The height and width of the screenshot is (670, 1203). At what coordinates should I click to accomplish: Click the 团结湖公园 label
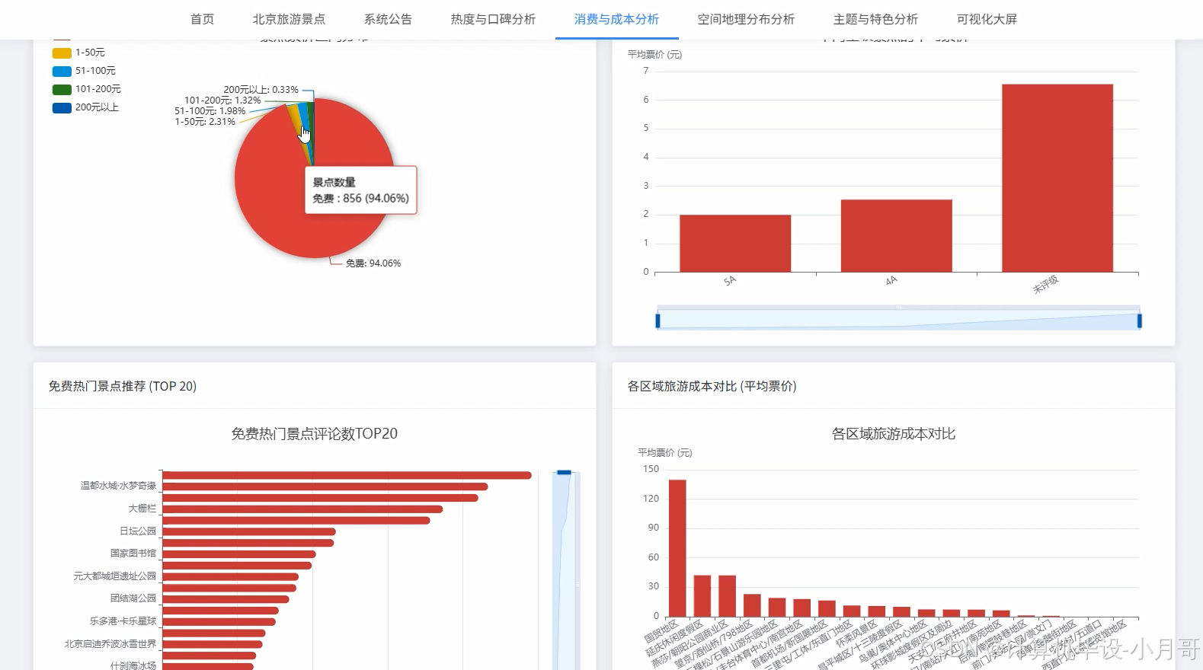pyautogui.click(x=133, y=598)
